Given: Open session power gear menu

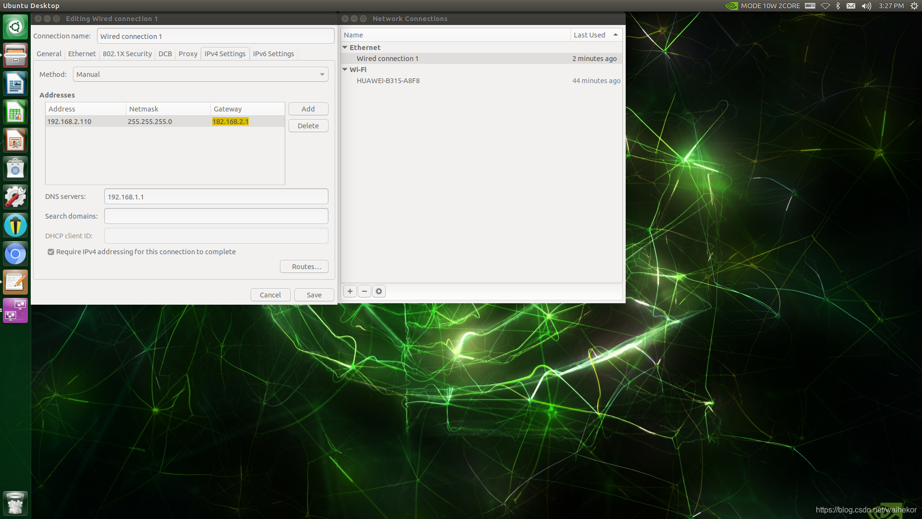Looking at the screenshot, I should (x=914, y=6).
